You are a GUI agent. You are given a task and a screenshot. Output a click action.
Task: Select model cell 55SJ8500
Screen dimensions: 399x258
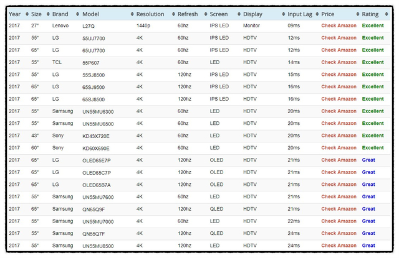(x=94, y=75)
